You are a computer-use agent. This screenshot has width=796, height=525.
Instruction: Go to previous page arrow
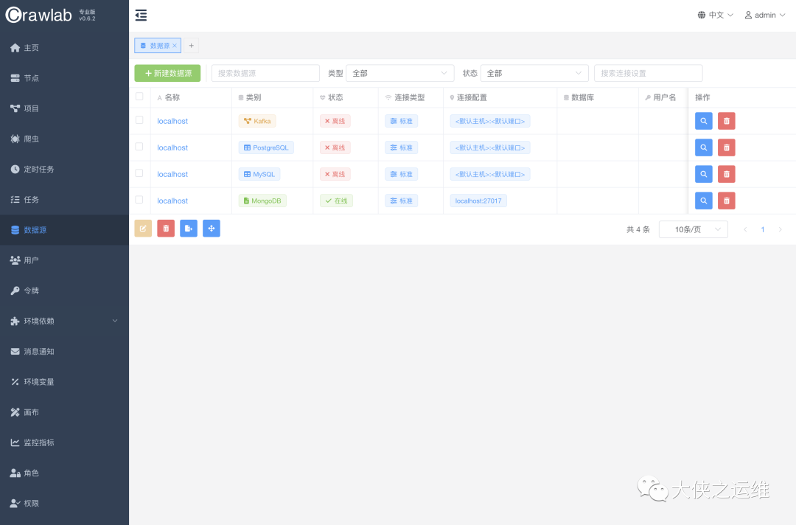click(745, 229)
